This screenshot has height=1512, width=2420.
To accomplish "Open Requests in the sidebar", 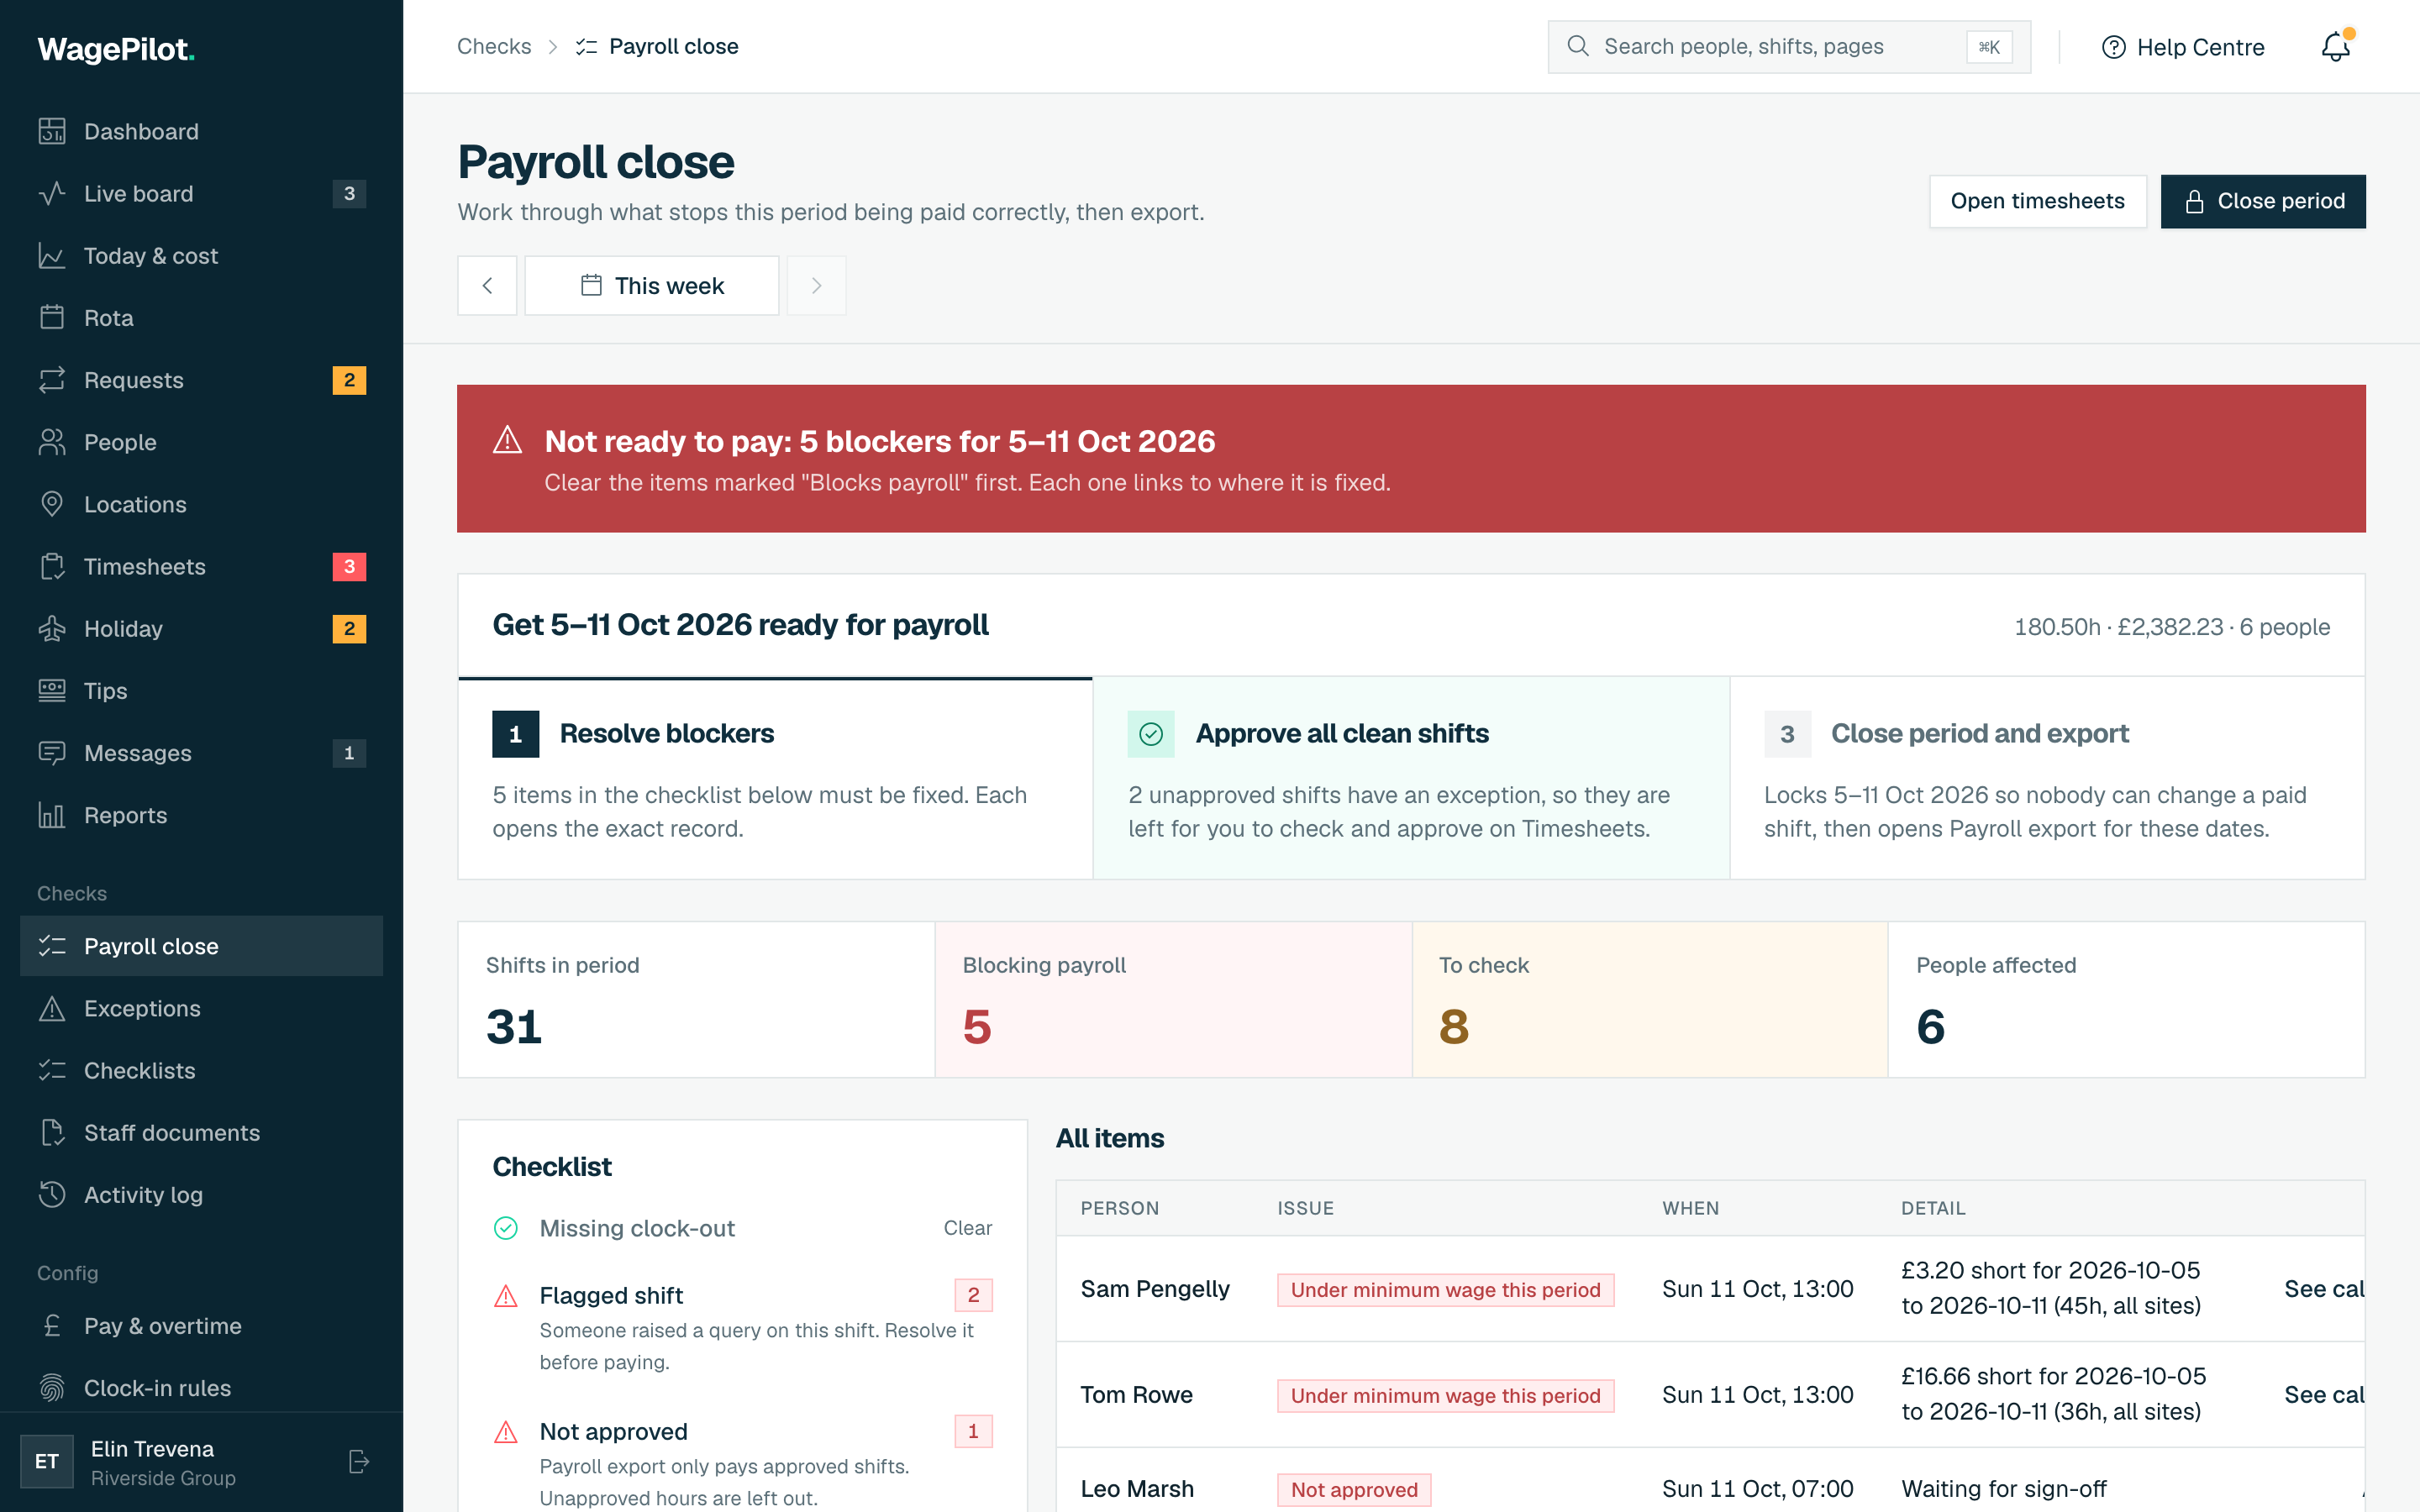I will (201, 380).
